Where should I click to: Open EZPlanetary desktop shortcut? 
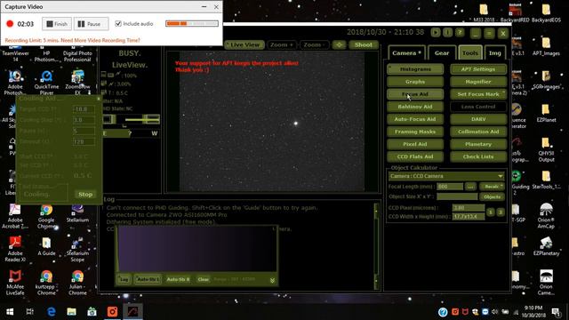click(x=546, y=246)
